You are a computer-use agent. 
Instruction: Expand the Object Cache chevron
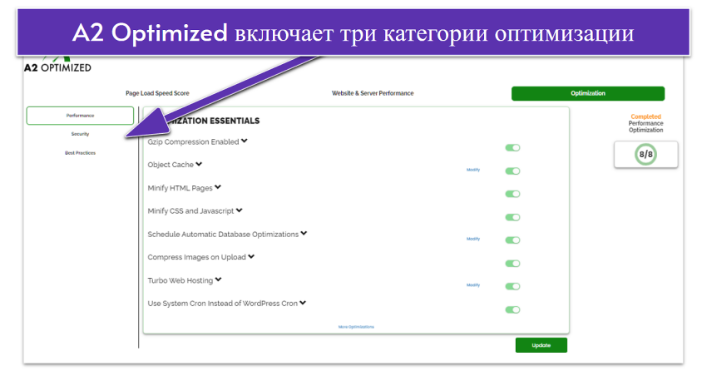(199, 164)
